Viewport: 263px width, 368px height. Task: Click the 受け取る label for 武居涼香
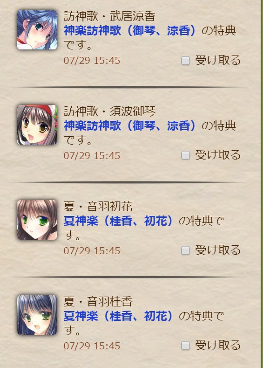point(218,60)
